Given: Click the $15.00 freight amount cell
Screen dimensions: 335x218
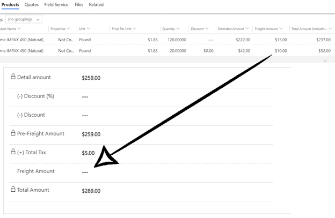Looking at the screenshot, I should tap(281, 40).
